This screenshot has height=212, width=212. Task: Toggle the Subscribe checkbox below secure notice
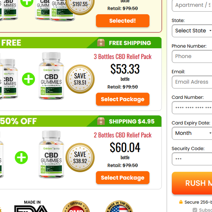(195, 210)
